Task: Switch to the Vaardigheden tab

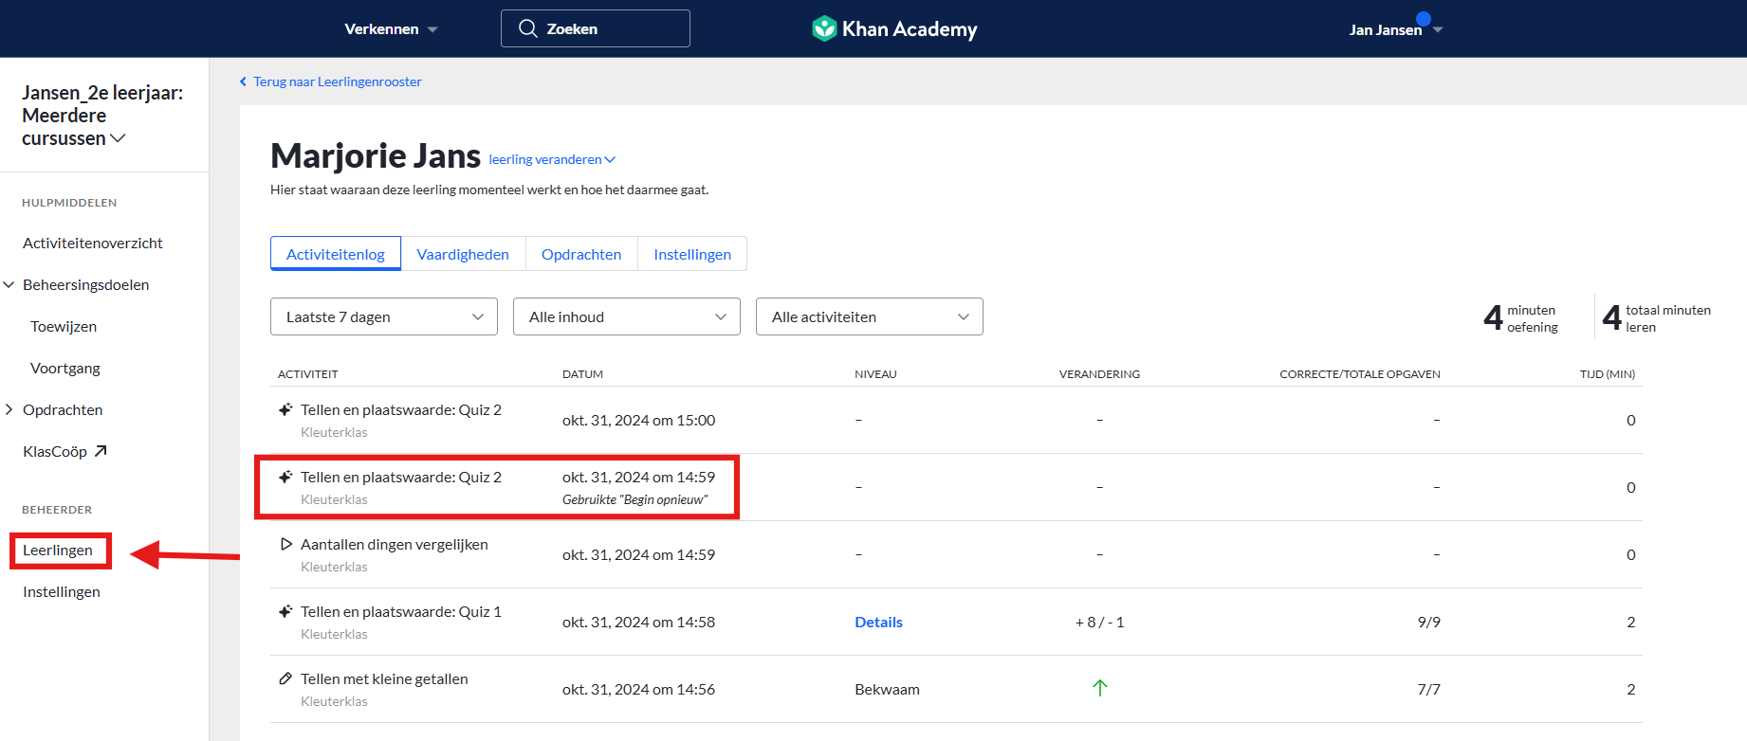Action: click(463, 254)
